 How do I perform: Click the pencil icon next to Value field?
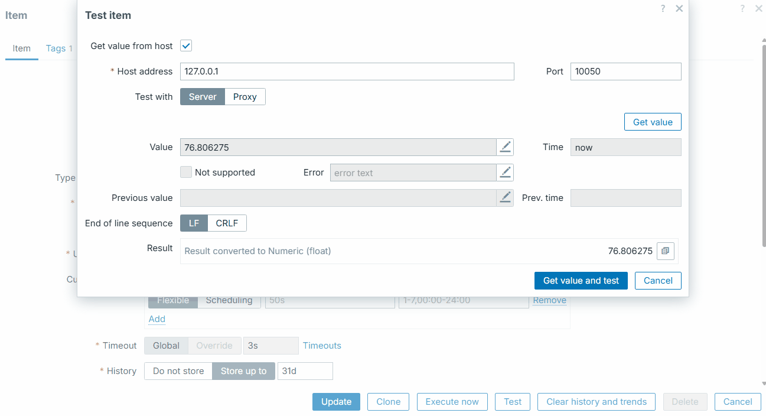tap(505, 147)
